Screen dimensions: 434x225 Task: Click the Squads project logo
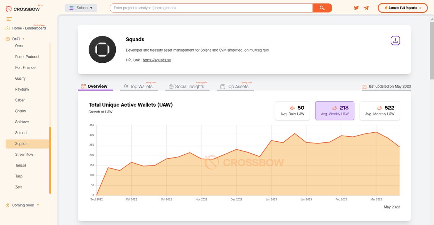[102, 50]
